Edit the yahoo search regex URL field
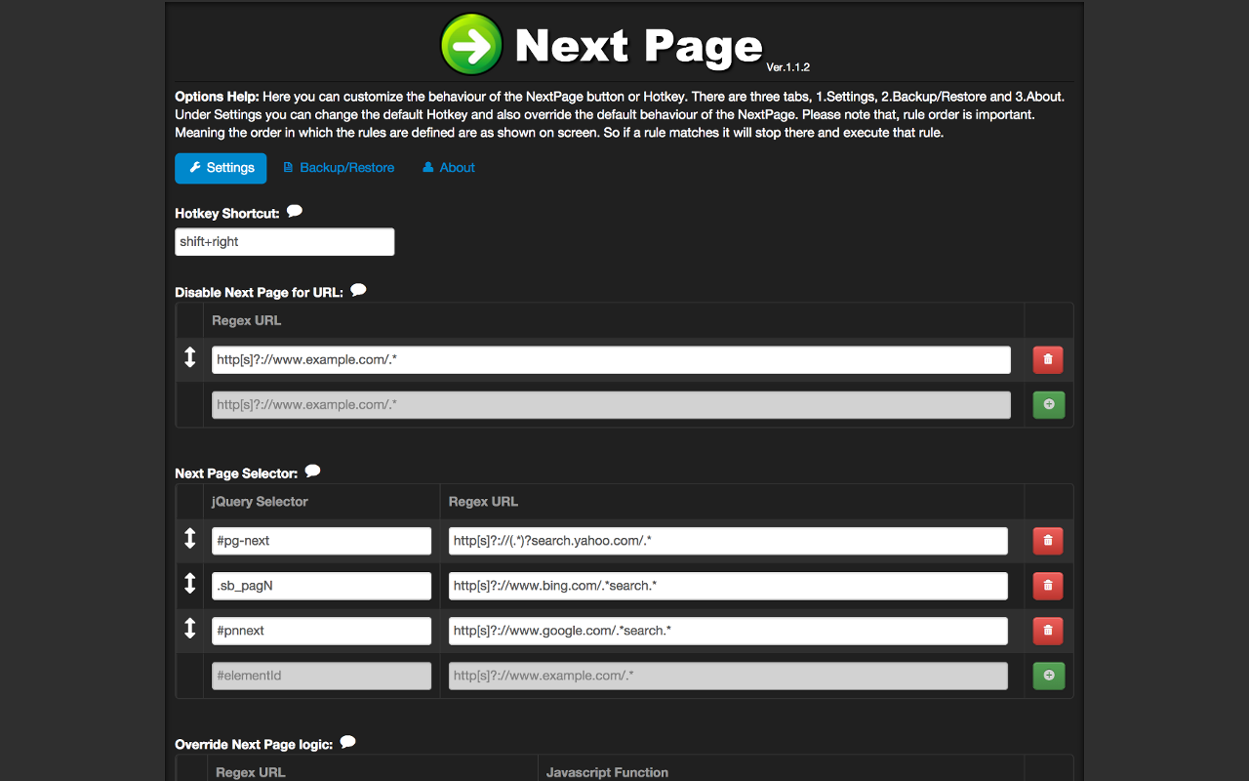The image size is (1249, 781). (728, 541)
